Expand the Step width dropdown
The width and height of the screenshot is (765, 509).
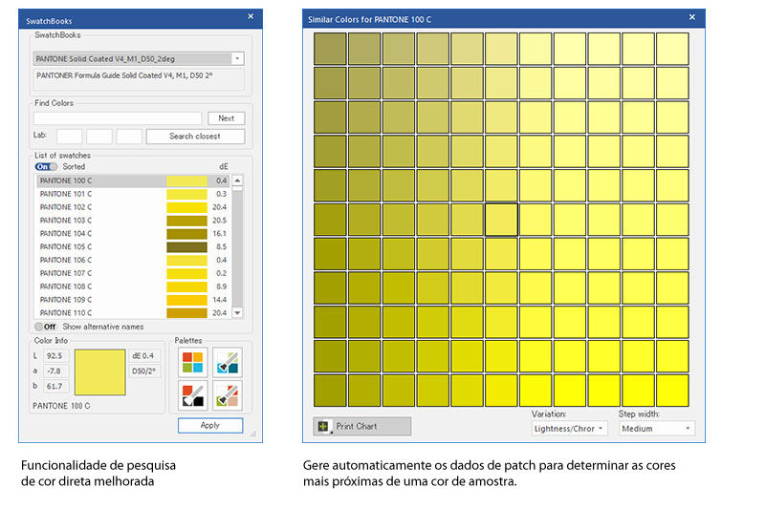tap(655, 429)
